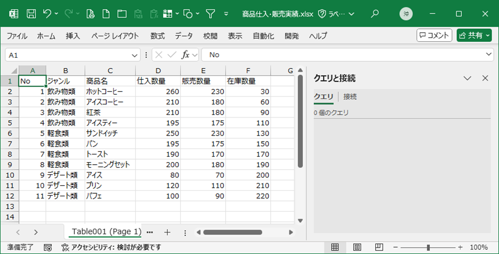Open the Name Box dropdown
Viewport: 499px width, 254px height.
135,55
